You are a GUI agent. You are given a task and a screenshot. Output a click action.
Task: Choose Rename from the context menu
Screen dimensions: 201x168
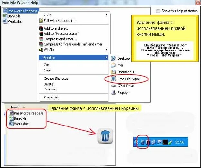tap(50, 89)
